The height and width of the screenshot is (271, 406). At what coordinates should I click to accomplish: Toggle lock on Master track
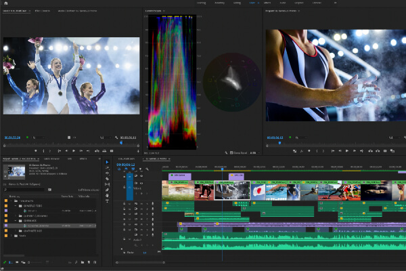[x=124, y=252]
